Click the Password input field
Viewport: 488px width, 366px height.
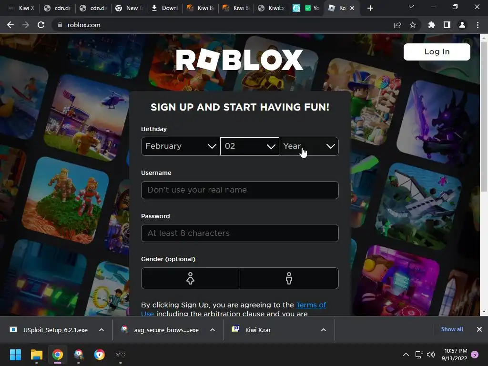(x=240, y=233)
